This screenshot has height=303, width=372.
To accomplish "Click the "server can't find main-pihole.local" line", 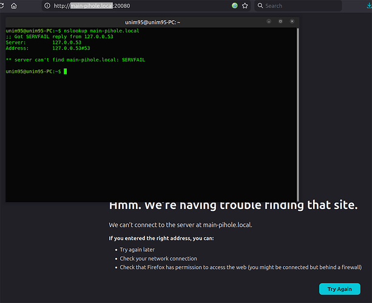I will [75, 60].
